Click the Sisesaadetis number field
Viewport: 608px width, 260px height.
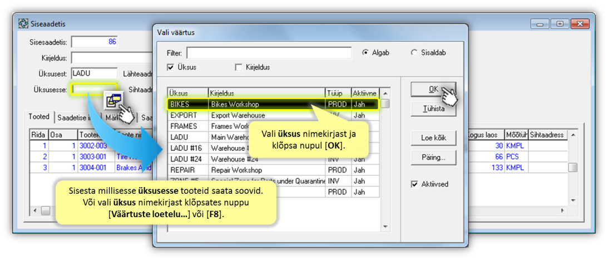(94, 42)
